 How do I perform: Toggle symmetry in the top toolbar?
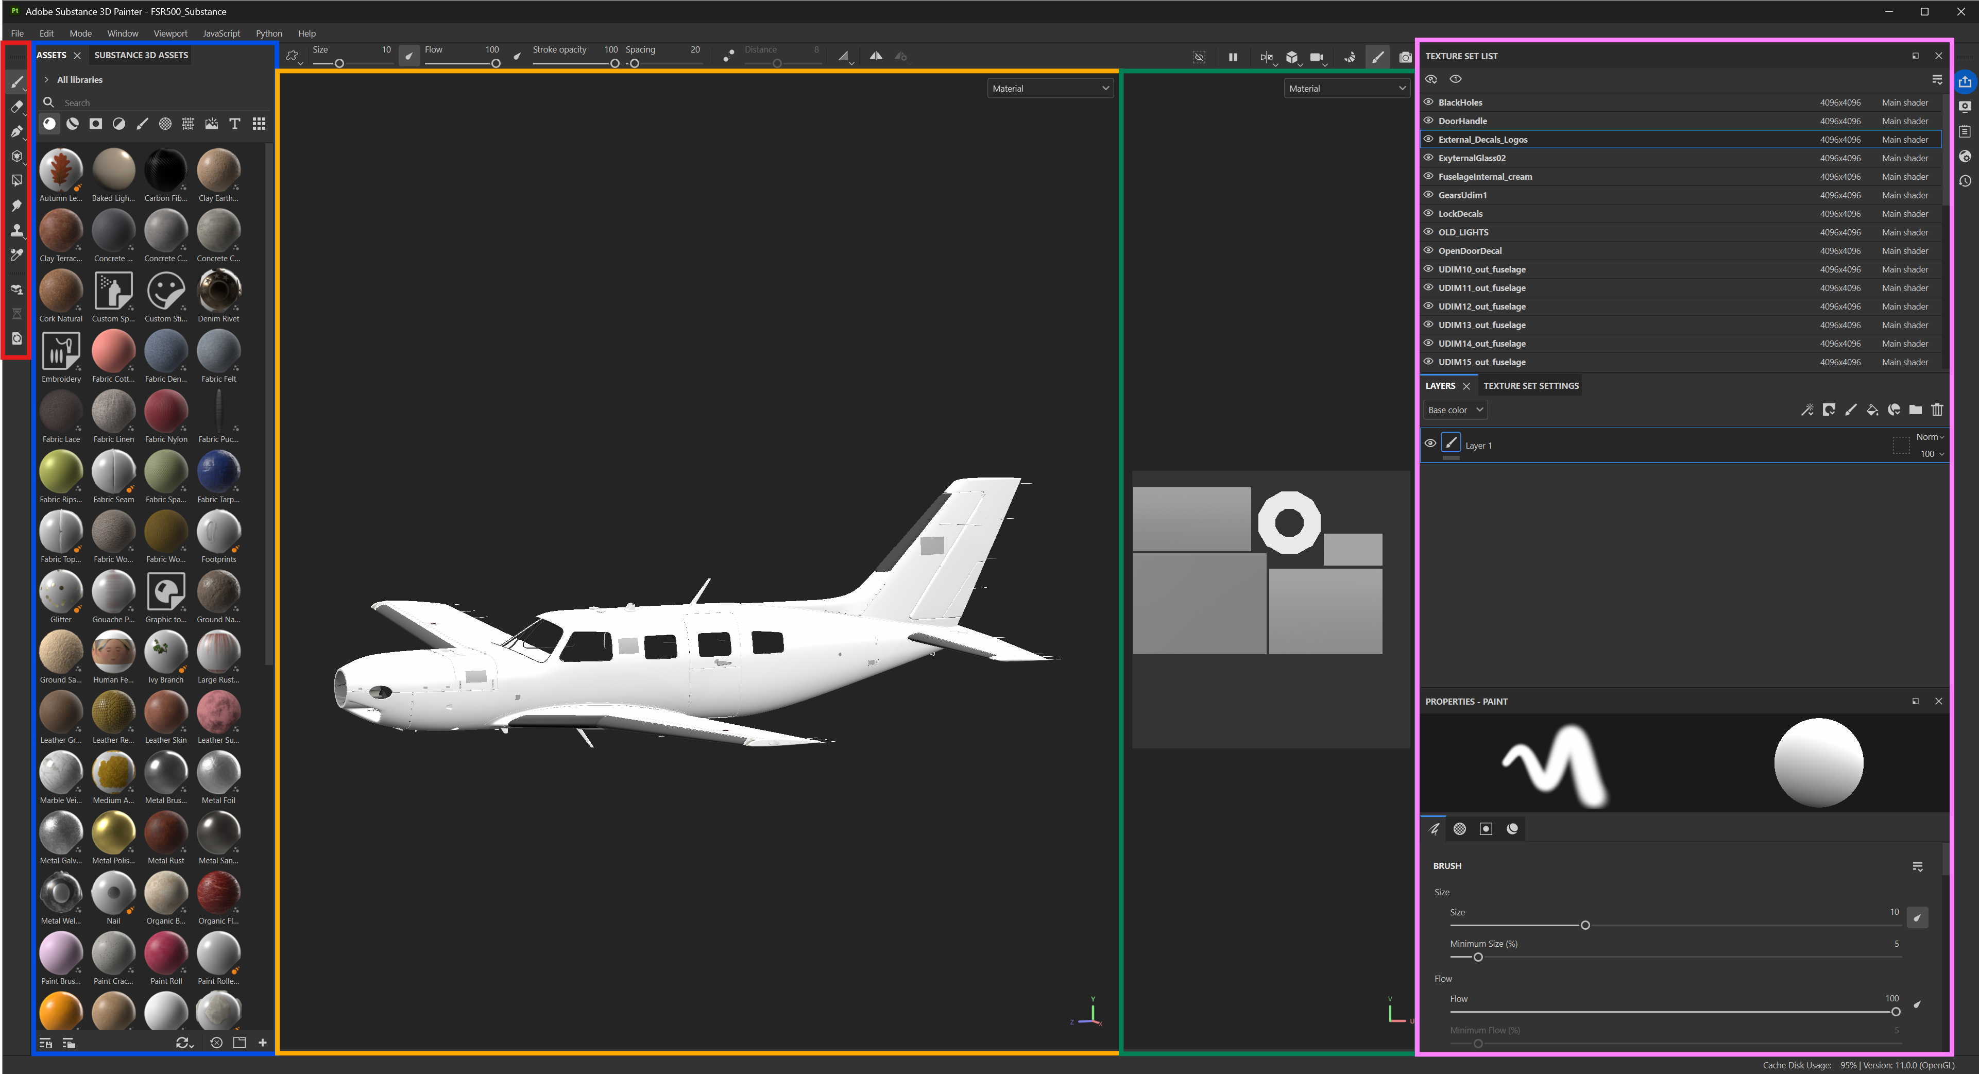[875, 56]
